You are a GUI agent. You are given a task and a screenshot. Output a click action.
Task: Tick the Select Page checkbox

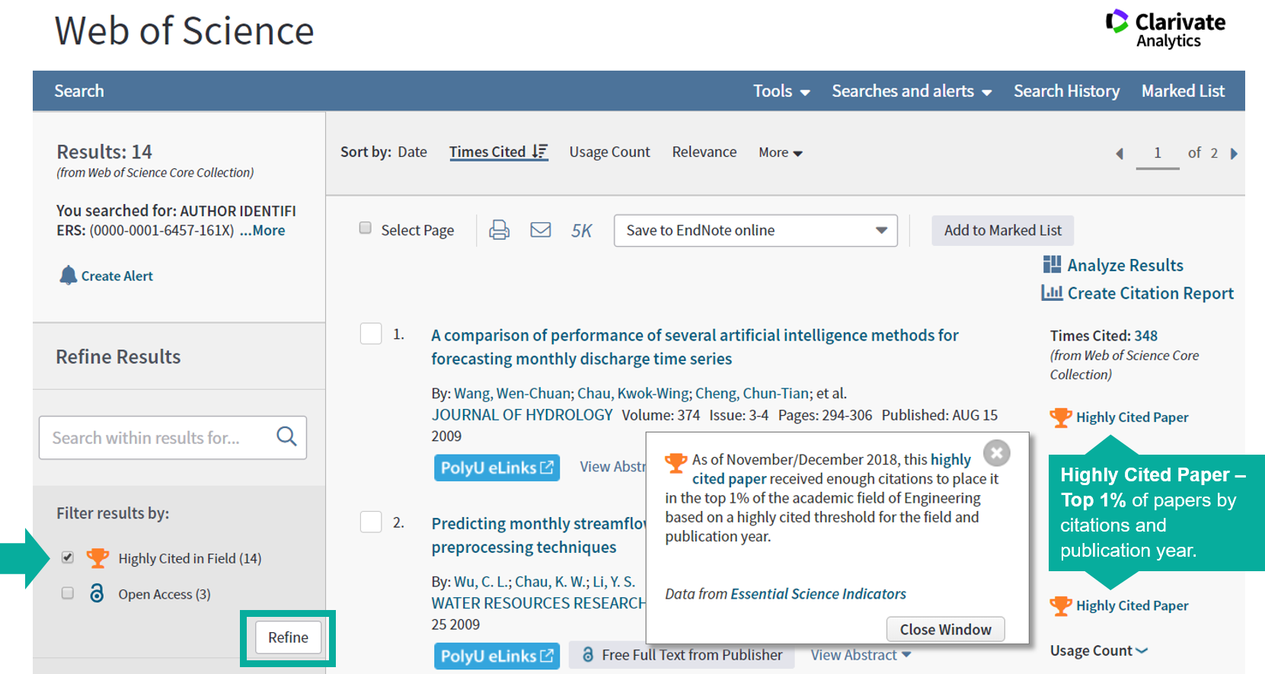[x=366, y=228]
